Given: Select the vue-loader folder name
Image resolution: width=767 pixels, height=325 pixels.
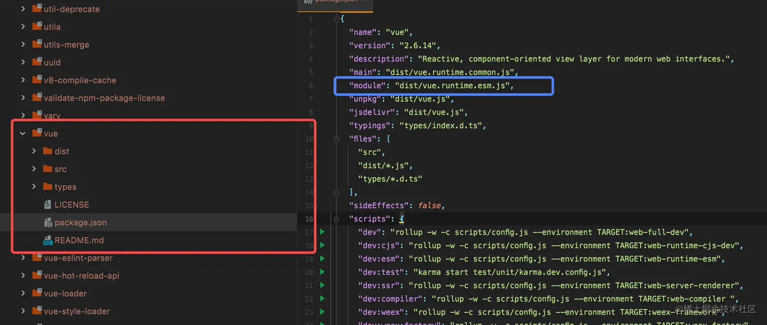Looking at the screenshot, I should [x=65, y=294].
